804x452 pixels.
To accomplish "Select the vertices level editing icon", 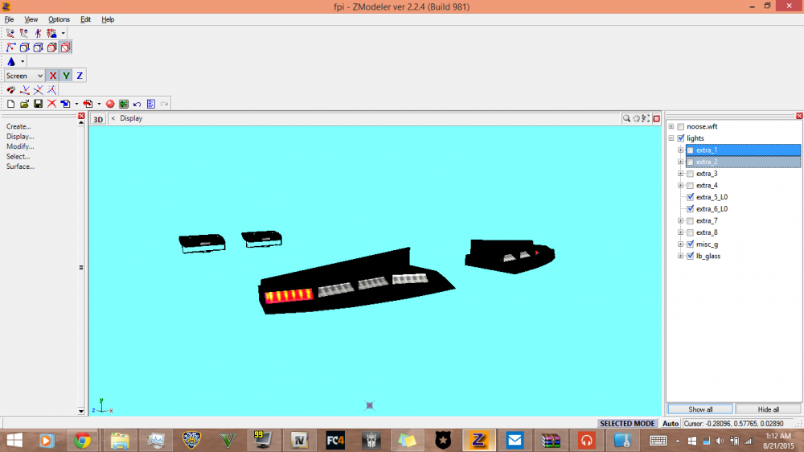I will [x=10, y=47].
